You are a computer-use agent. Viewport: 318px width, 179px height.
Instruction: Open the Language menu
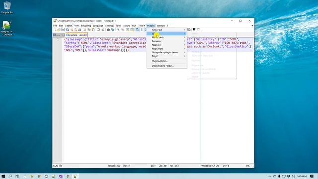pyautogui.click(x=98, y=26)
